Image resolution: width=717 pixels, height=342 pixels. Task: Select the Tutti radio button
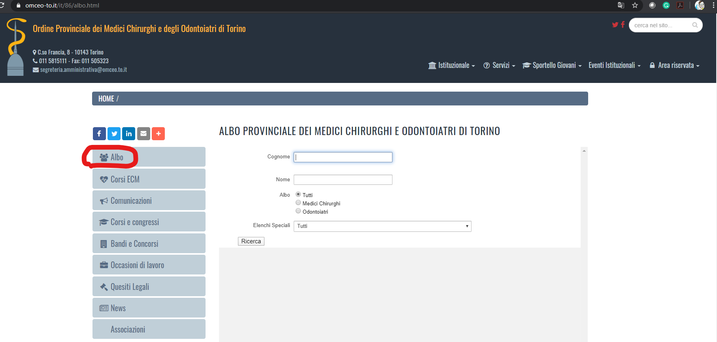click(x=298, y=194)
